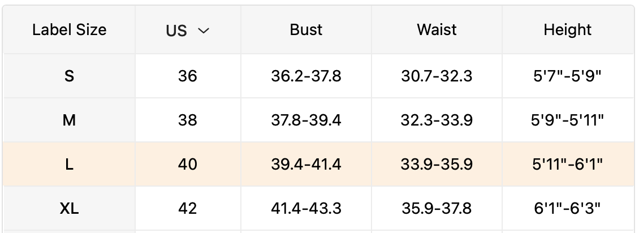
Task: Click US size 40 cell
Action: (187, 164)
